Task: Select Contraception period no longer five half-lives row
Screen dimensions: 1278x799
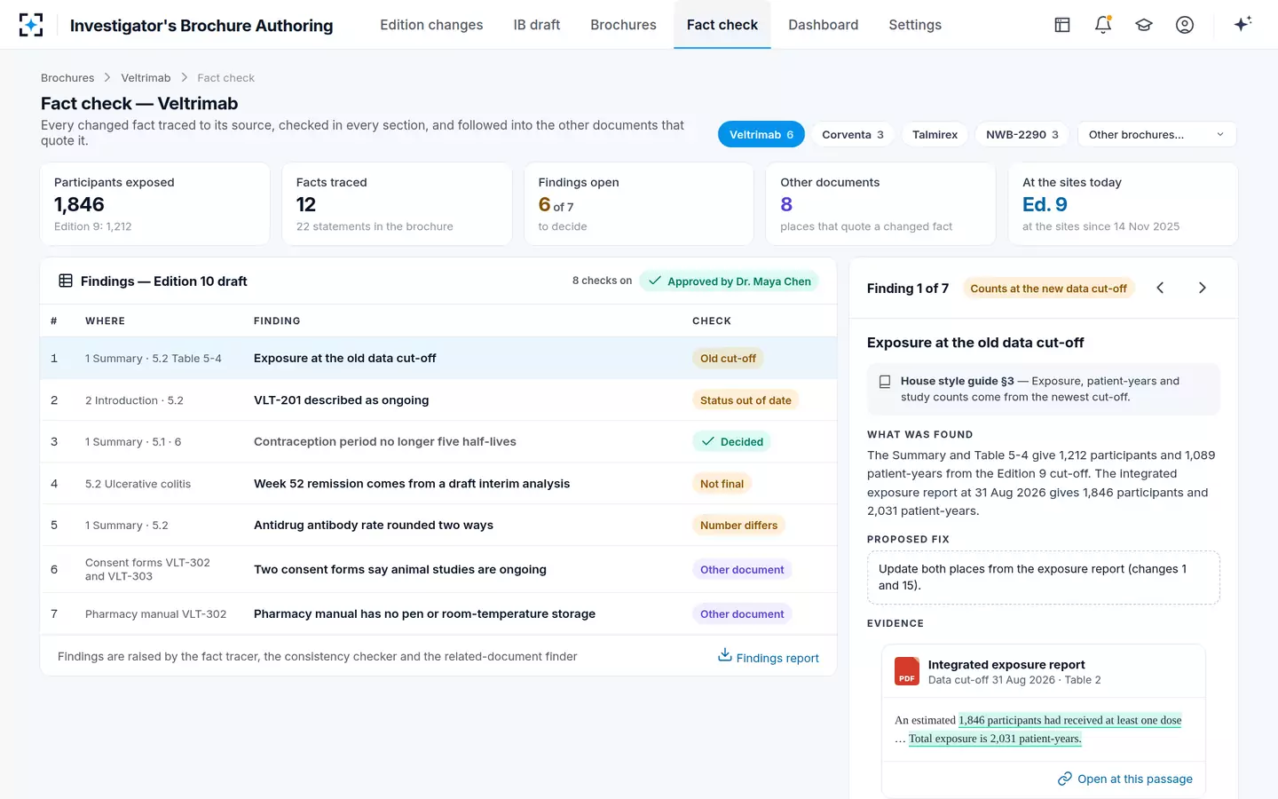Action: coord(438,441)
